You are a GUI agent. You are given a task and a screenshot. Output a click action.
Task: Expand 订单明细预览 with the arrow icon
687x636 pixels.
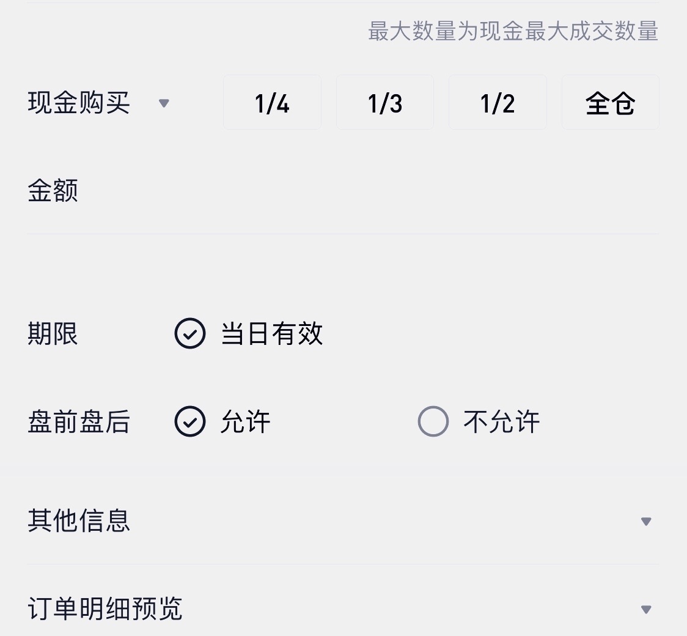pyautogui.click(x=646, y=609)
